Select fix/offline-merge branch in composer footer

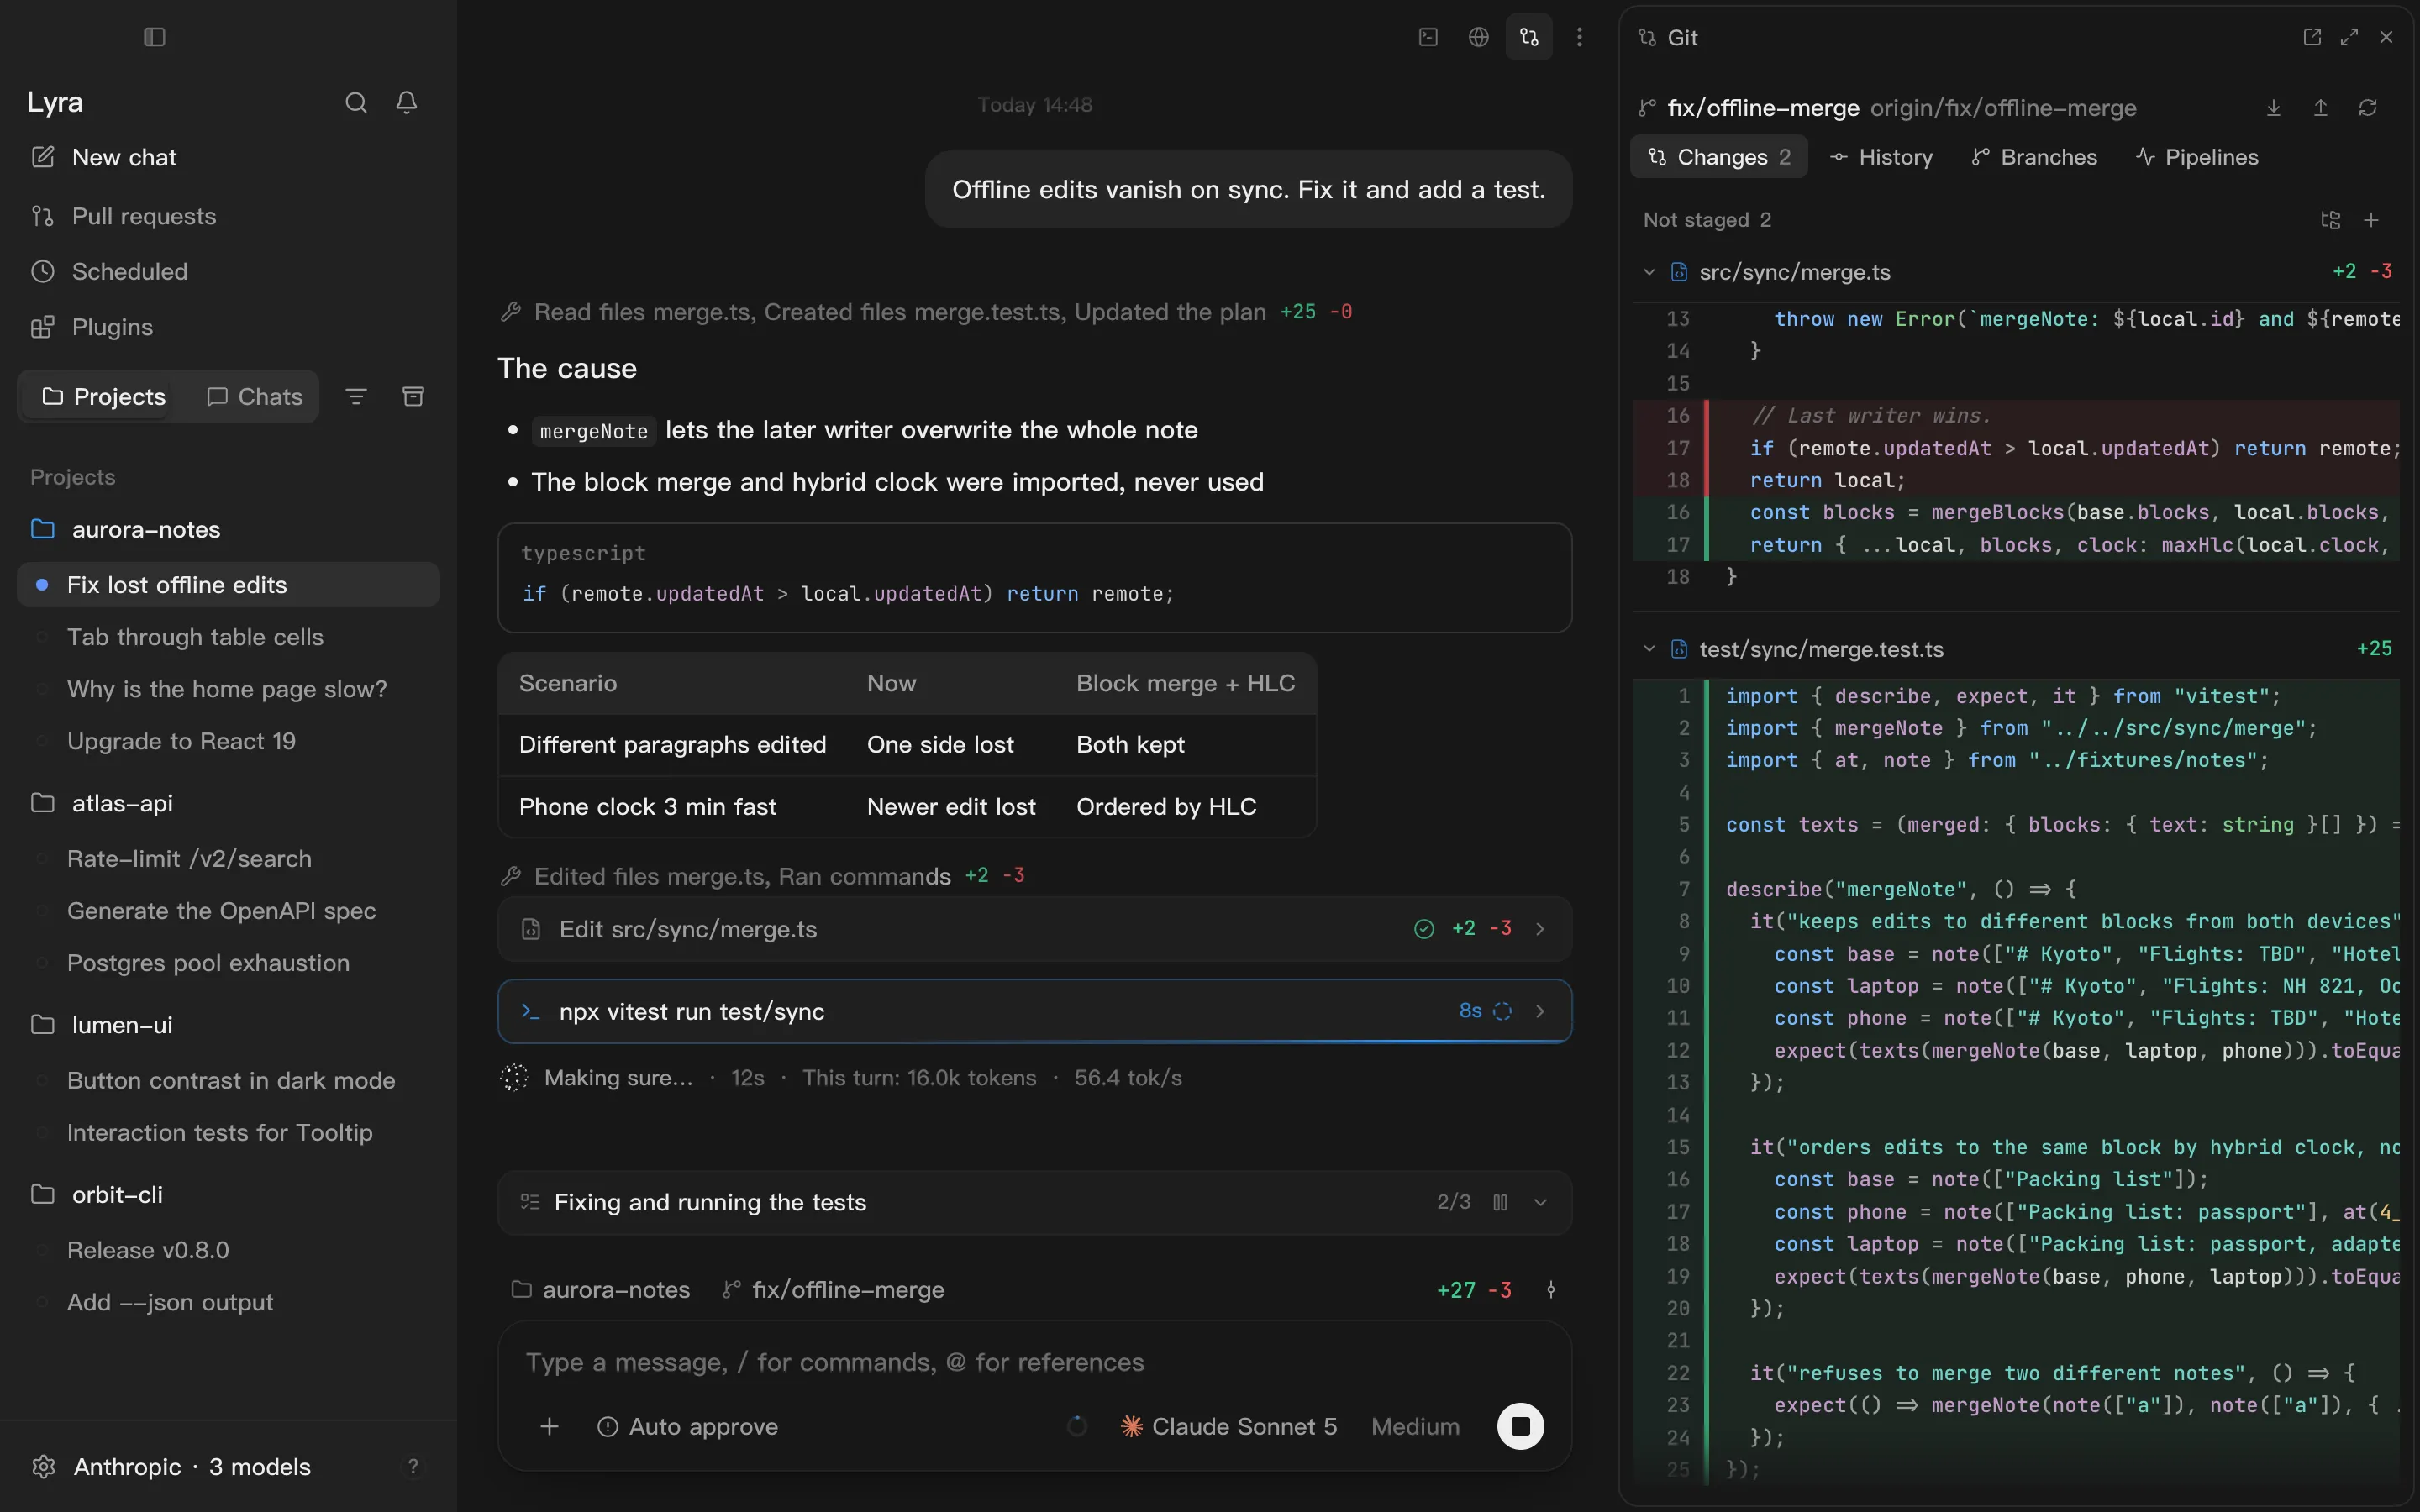(833, 1290)
